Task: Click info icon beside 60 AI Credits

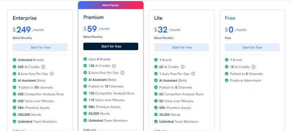Action: coord(183,67)
